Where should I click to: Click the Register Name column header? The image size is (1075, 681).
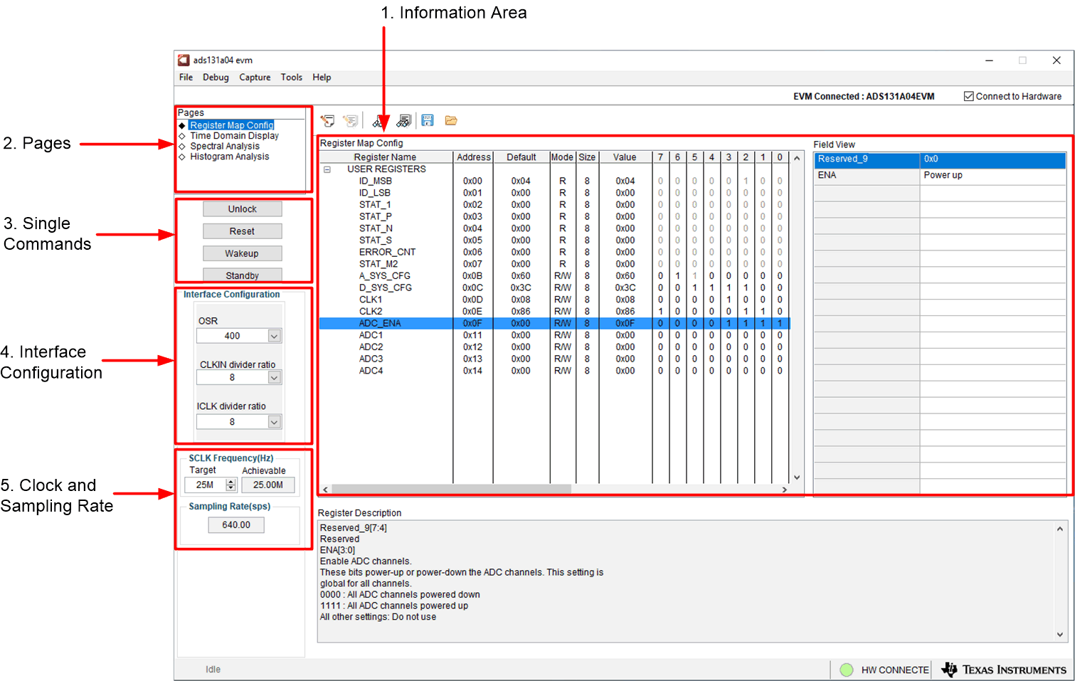tap(386, 157)
